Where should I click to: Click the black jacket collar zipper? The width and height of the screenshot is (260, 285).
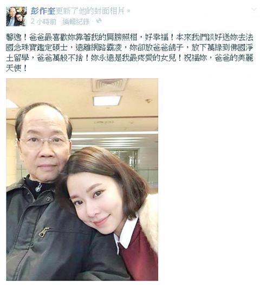click(x=38, y=188)
